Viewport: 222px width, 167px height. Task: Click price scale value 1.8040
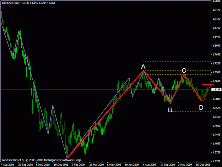tap(217, 46)
